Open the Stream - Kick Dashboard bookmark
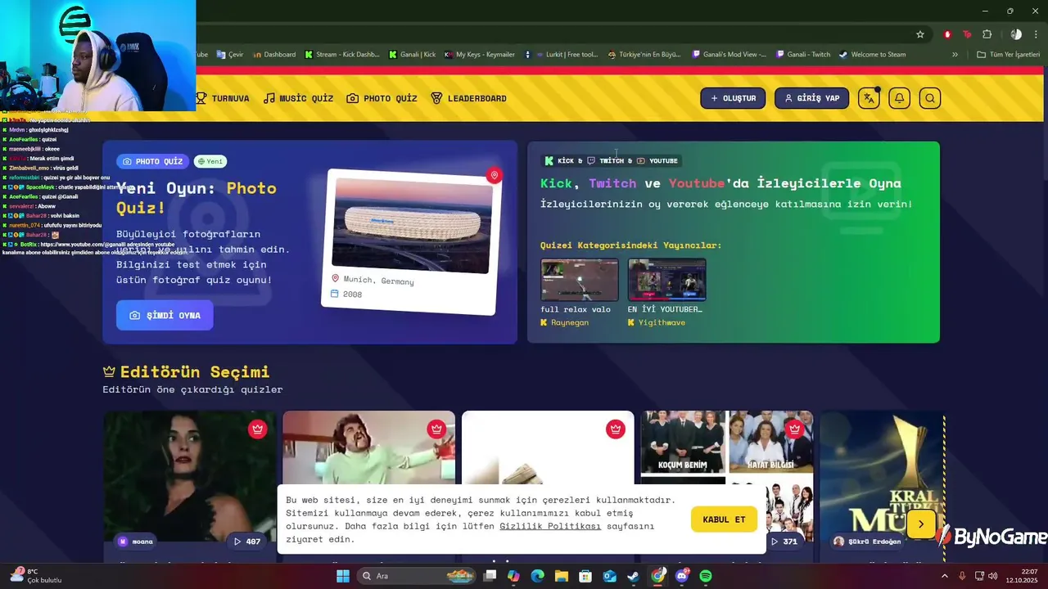The height and width of the screenshot is (589, 1048). click(342, 55)
